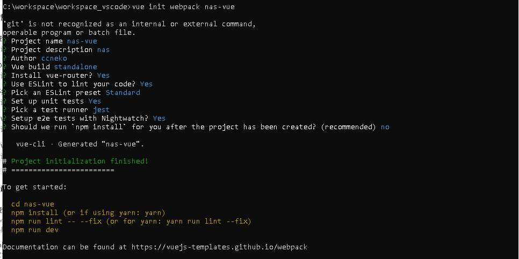Click the 'git is not recognized' error line
This screenshot has height=259, width=519.
pos(129,24)
